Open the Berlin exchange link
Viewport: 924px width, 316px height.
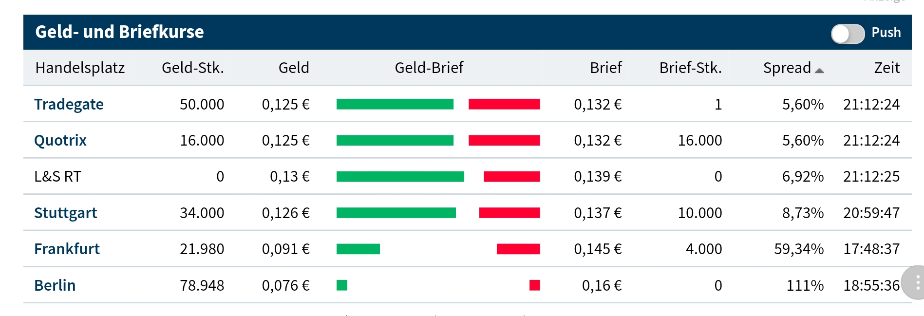click(55, 285)
